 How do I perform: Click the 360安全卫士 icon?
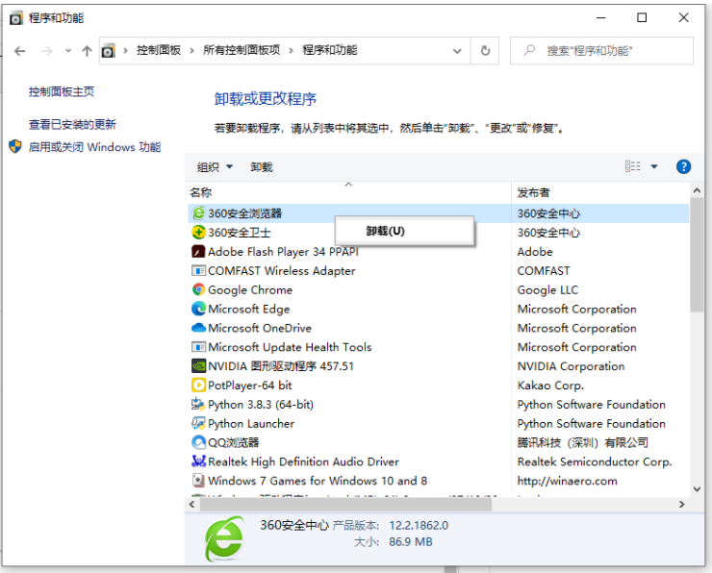[x=198, y=233]
